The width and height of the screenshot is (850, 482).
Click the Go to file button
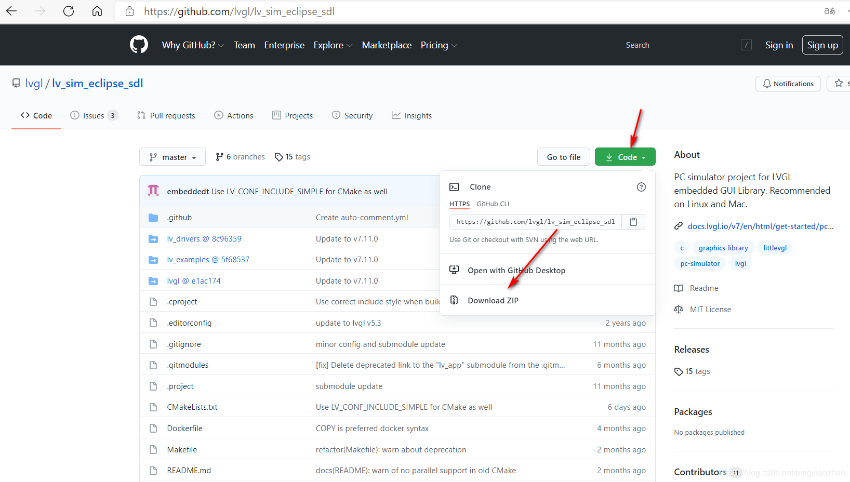tap(564, 157)
